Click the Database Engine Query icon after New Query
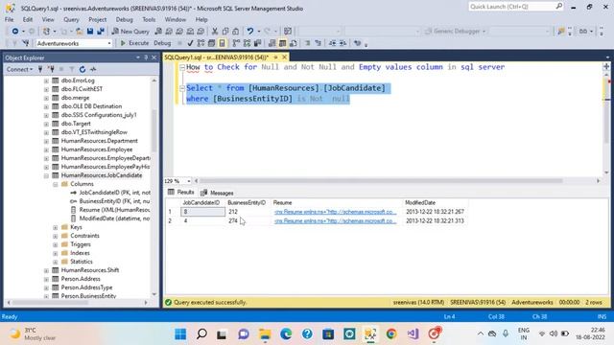Screen dimensions: 614x345 [x=158, y=32]
